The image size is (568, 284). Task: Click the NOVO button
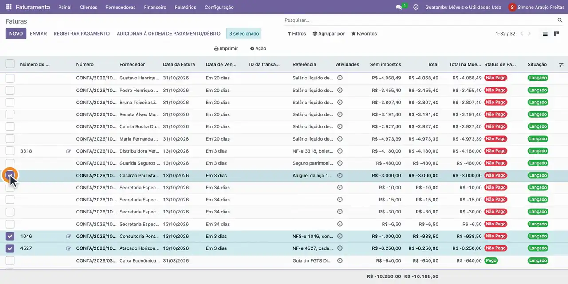click(x=16, y=34)
